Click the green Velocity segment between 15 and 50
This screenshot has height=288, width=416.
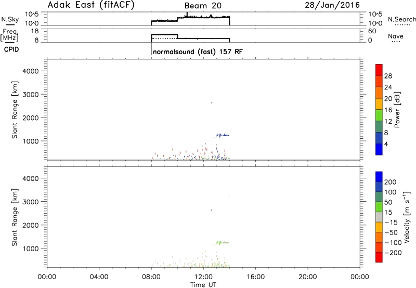coord(379,207)
